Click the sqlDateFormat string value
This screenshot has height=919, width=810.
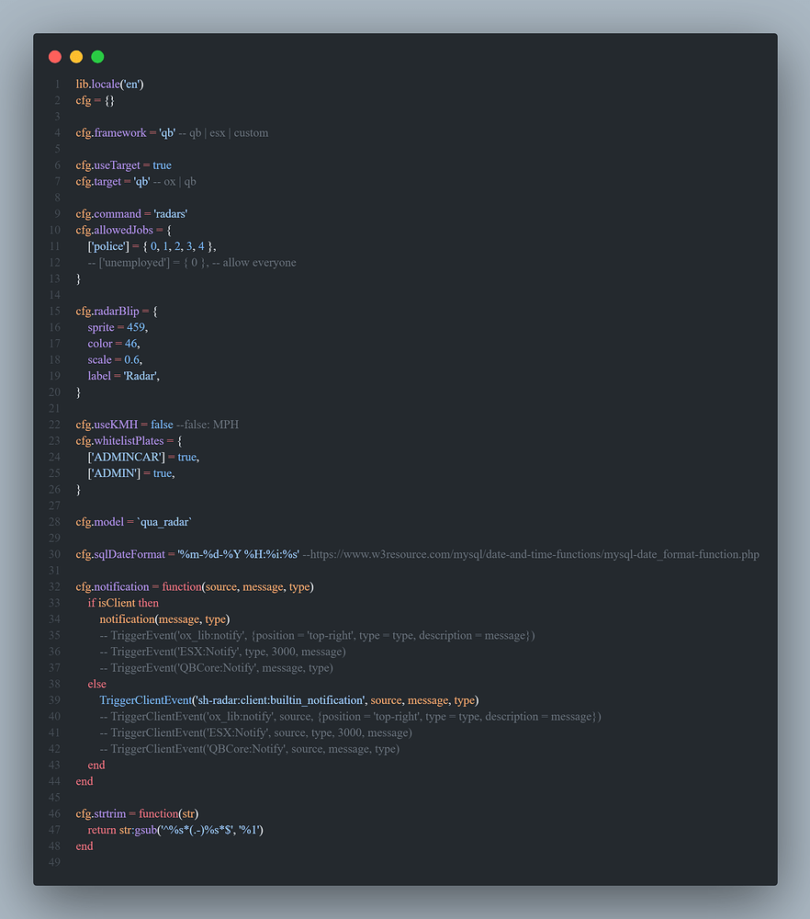pos(238,554)
